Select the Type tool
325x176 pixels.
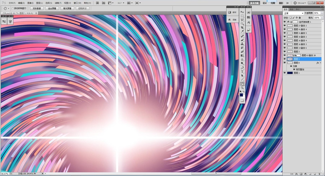point(242,72)
